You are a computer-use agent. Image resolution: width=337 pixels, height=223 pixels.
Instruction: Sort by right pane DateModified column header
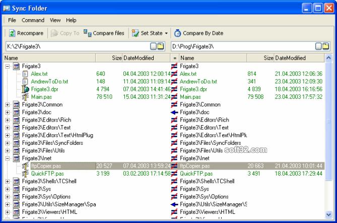coord(299,58)
